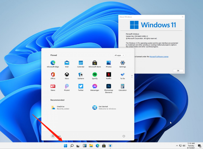Launch PicsArt from pinned apps
The width and height of the screenshot is (203, 149).
[67, 87]
